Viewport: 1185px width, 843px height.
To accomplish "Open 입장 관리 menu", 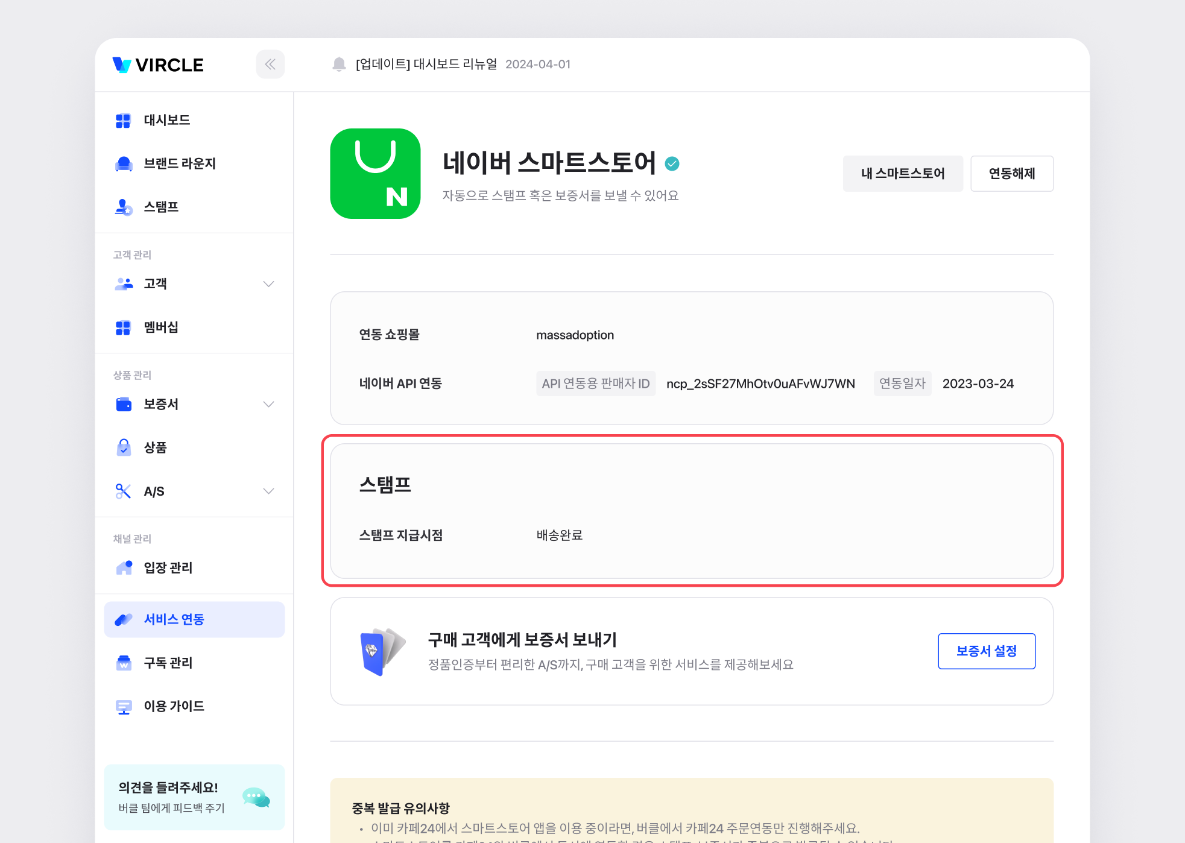I will click(194, 567).
